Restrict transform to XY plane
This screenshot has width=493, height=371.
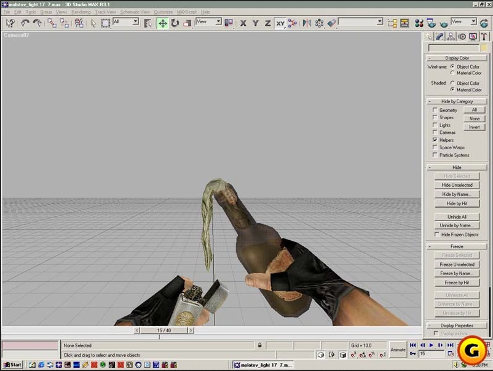(280, 23)
